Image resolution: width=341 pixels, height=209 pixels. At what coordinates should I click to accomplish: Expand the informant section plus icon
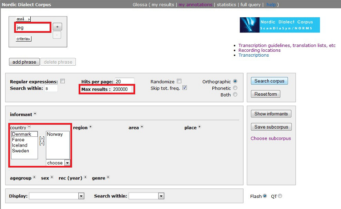pos(35,114)
